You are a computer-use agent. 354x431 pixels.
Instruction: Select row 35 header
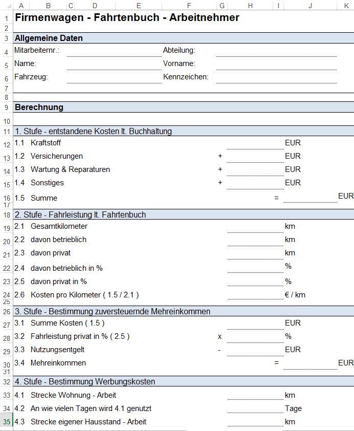[x=6, y=422]
